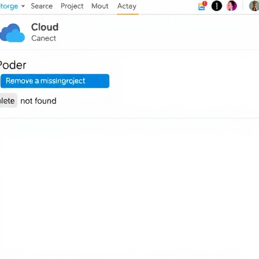
Task: Click the 'Poder' section heading
Action: [x=13, y=65]
